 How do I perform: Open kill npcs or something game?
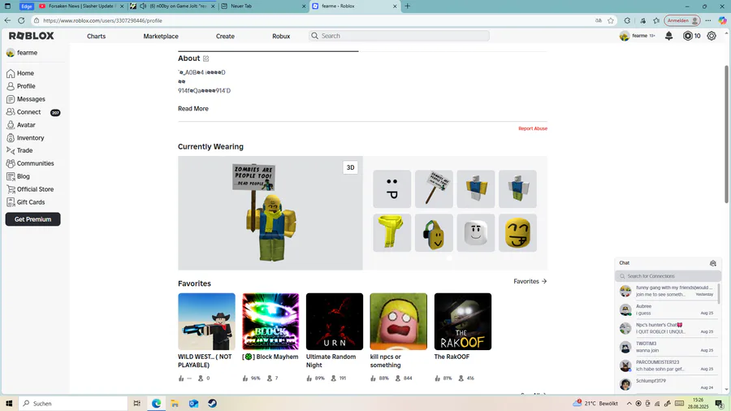399,322
